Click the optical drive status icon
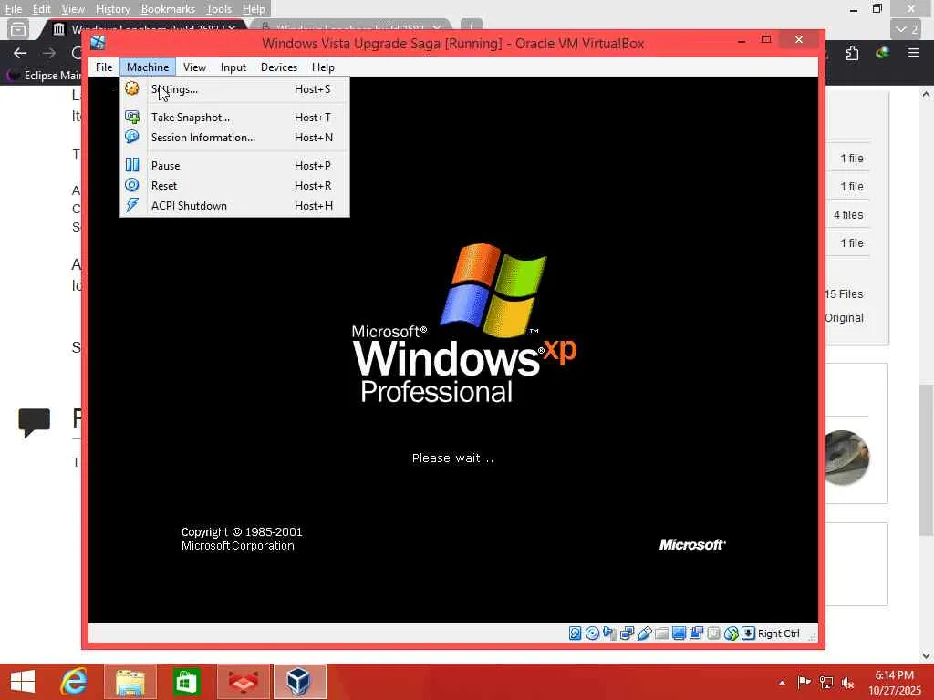This screenshot has height=700, width=934. click(592, 633)
